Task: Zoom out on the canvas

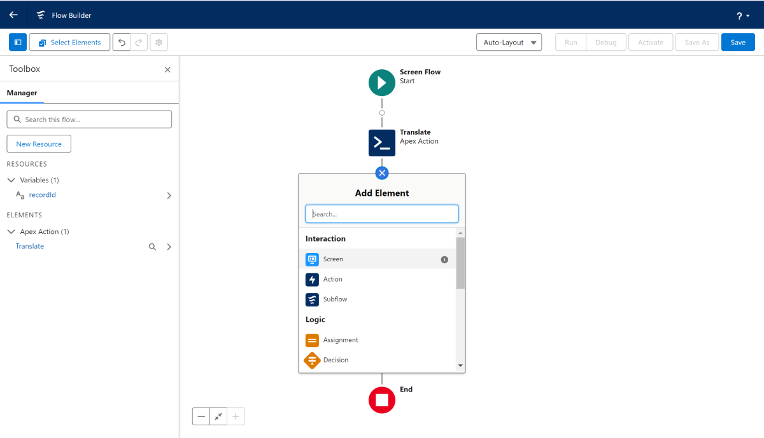Action: 201,416
